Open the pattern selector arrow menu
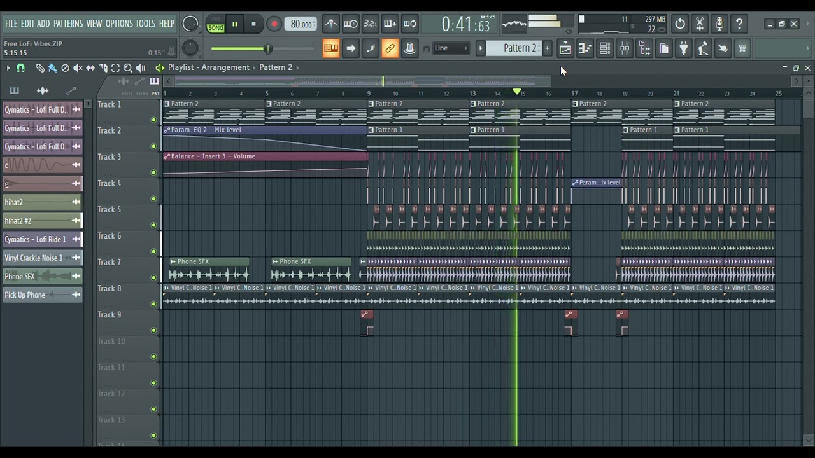Screen dimensions: 815x458 (481, 48)
